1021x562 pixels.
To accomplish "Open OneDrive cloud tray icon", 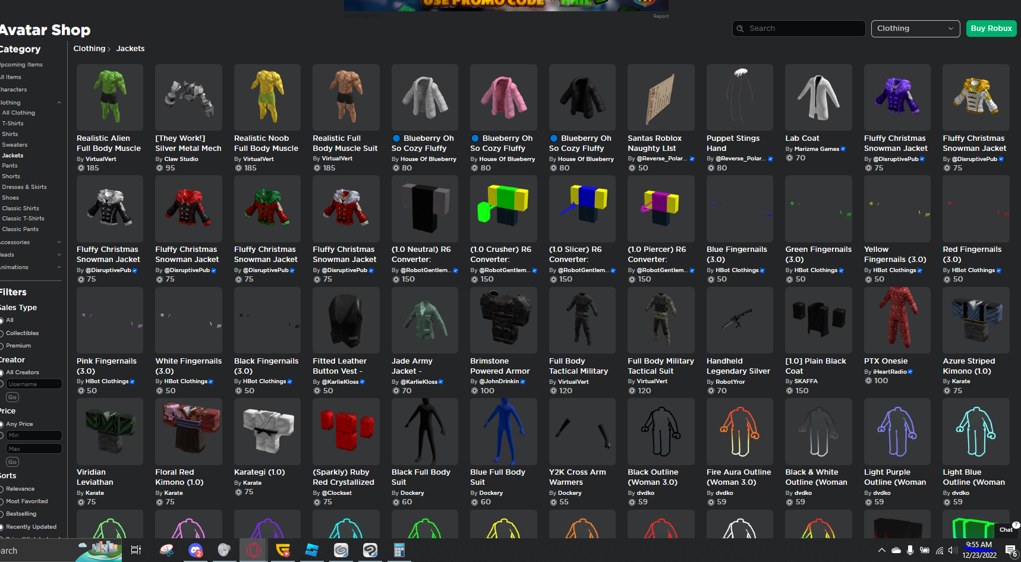I will coord(896,550).
